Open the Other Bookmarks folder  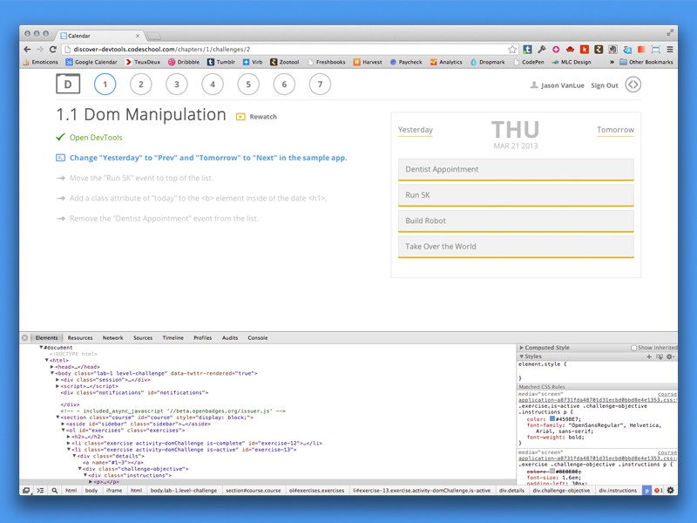click(646, 62)
